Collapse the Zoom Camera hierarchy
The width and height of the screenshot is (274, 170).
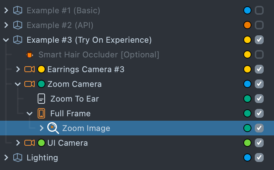[18, 84]
